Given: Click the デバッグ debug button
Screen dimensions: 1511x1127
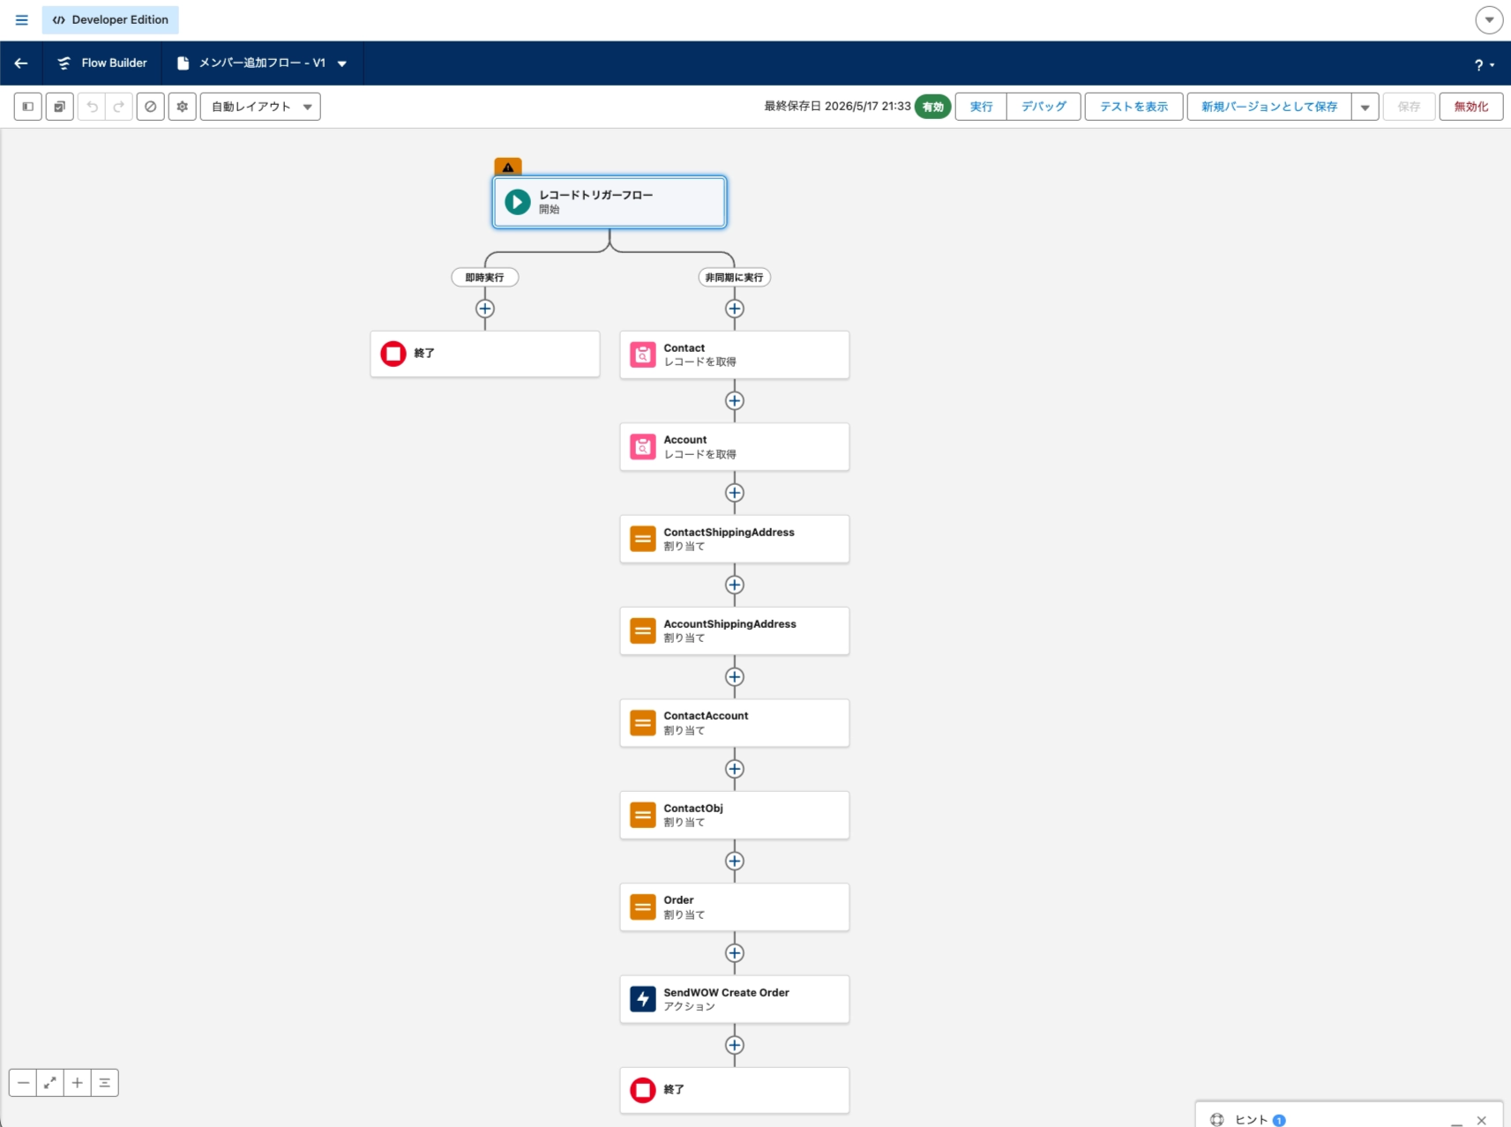Looking at the screenshot, I should pyautogui.click(x=1043, y=107).
